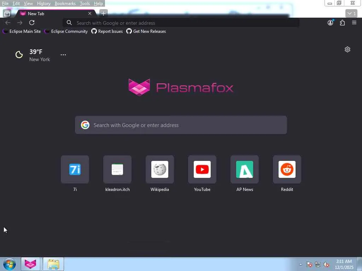Screen dimensions: 362x271
Task: Click the New York weather location
Action: point(40,59)
